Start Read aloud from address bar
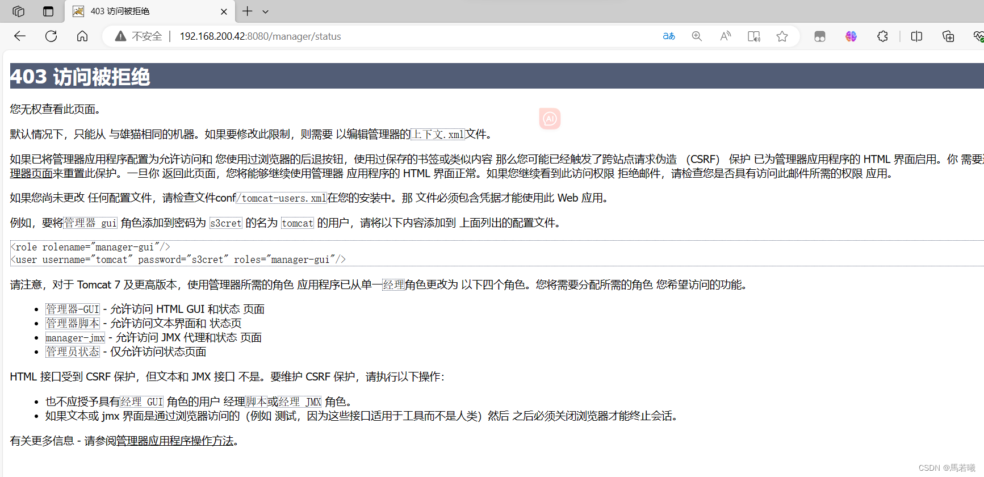The width and height of the screenshot is (984, 477). click(x=726, y=36)
